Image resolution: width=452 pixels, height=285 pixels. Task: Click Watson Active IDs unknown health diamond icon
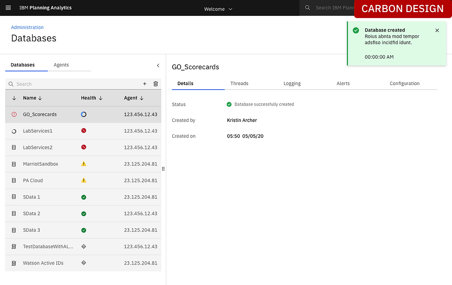tap(84, 263)
